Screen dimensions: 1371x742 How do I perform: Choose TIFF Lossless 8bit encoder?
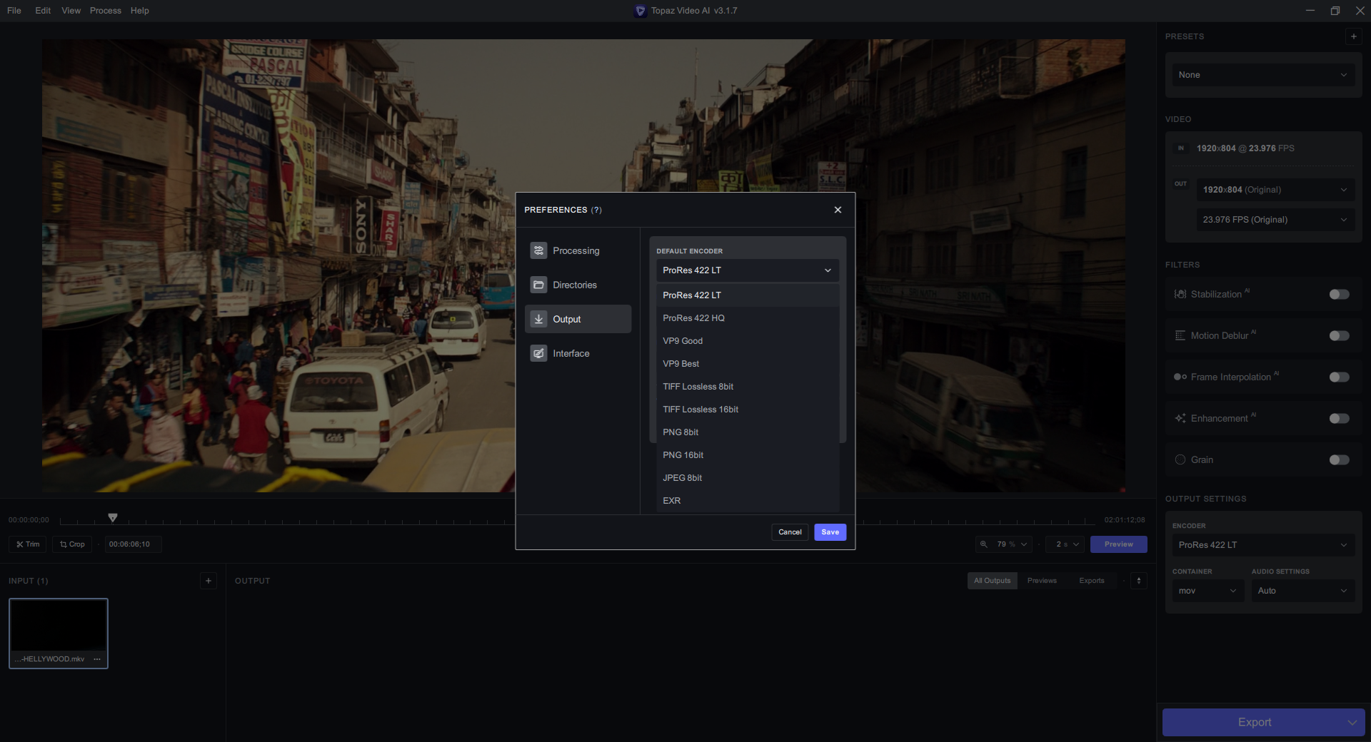pyautogui.click(x=747, y=387)
